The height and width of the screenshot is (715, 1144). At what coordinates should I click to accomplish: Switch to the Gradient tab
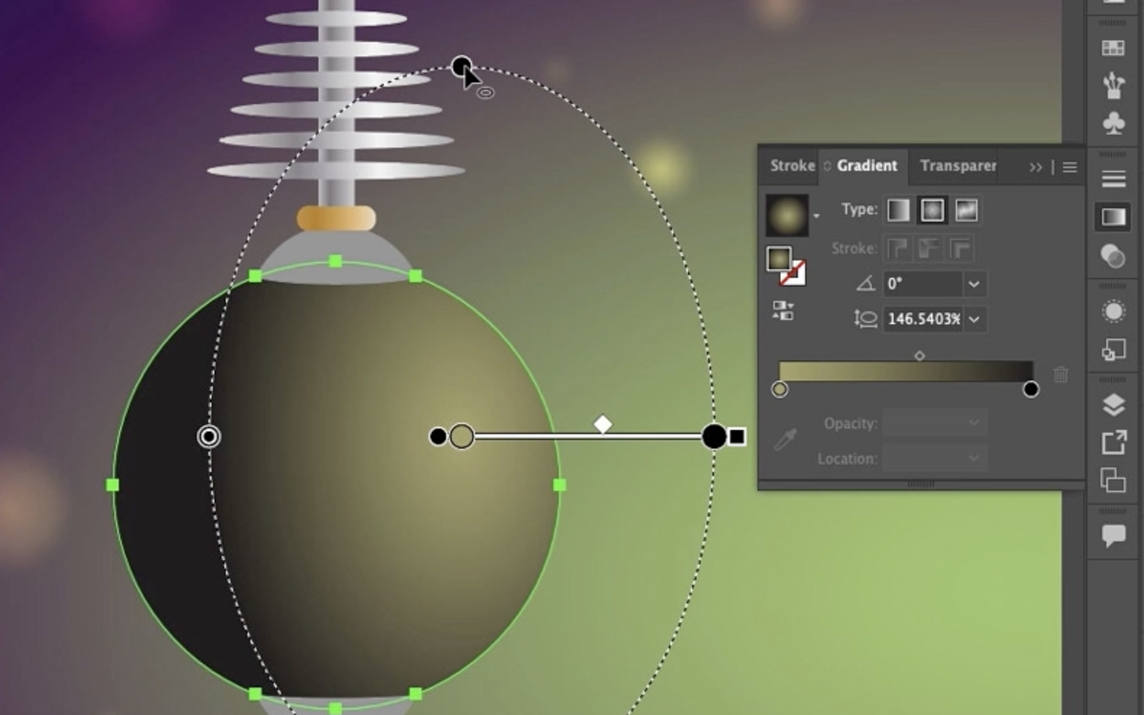(x=867, y=166)
